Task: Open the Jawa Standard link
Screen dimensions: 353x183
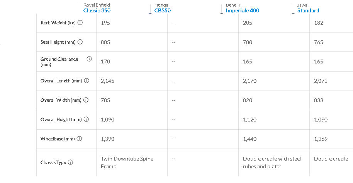Action: tap(308, 10)
